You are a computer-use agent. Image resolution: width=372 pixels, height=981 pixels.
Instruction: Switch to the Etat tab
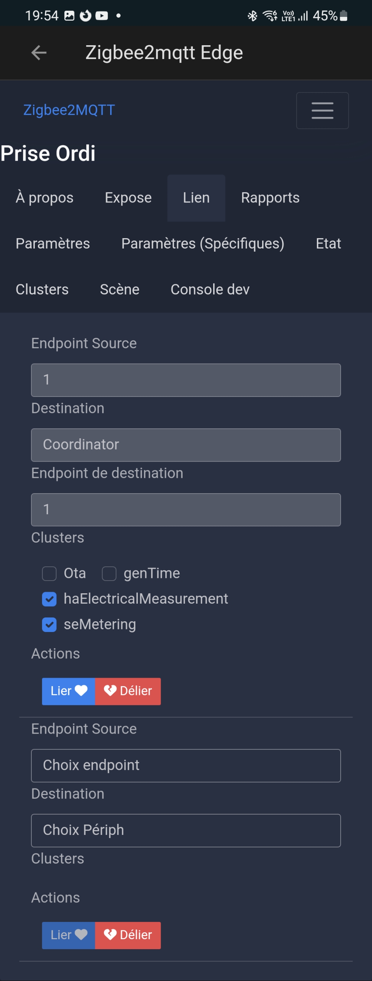click(328, 244)
